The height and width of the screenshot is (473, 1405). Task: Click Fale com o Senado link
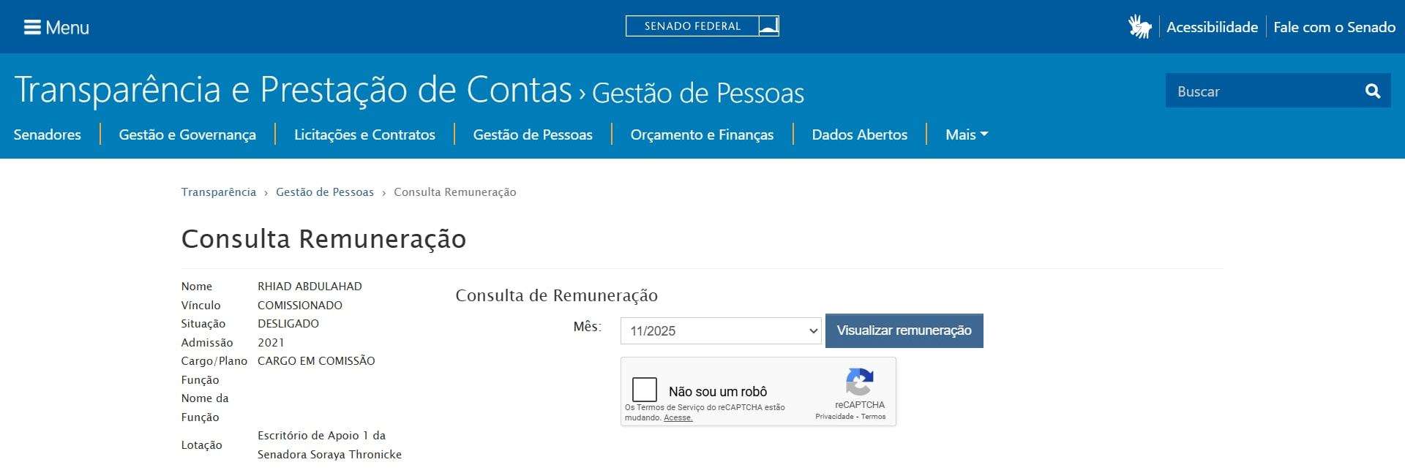click(x=1334, y=27)
